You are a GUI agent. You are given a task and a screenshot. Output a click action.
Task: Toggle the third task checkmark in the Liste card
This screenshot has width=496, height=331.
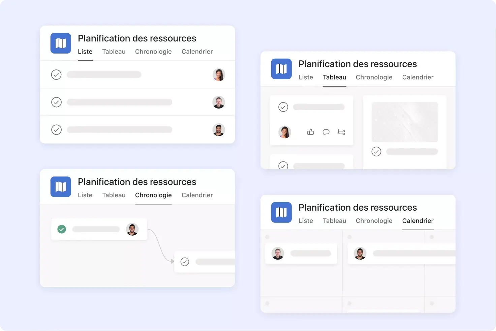click(56, 129)
